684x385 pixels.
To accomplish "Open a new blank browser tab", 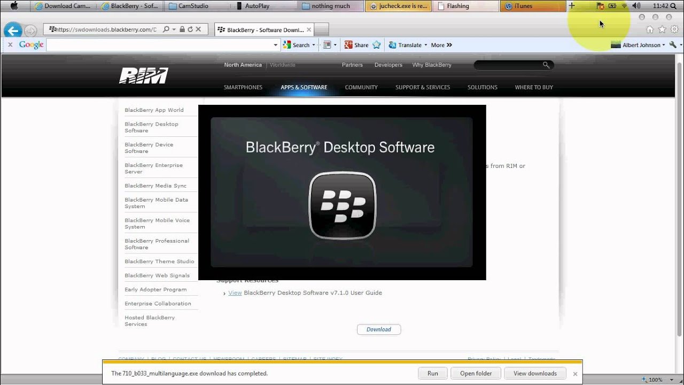I will [x=321, y=30].
